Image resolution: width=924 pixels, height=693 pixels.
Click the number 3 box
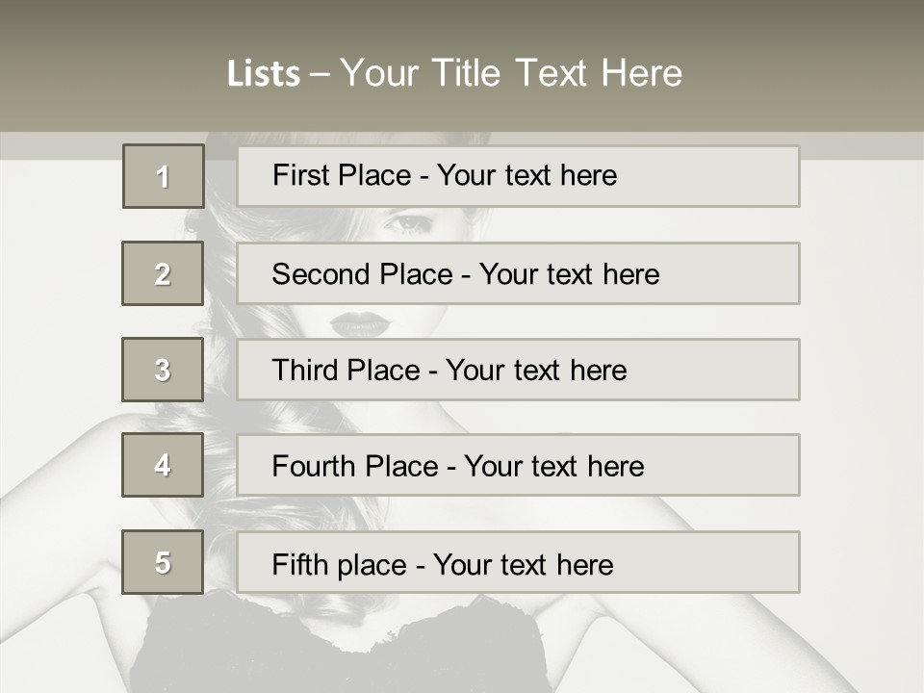163,370
